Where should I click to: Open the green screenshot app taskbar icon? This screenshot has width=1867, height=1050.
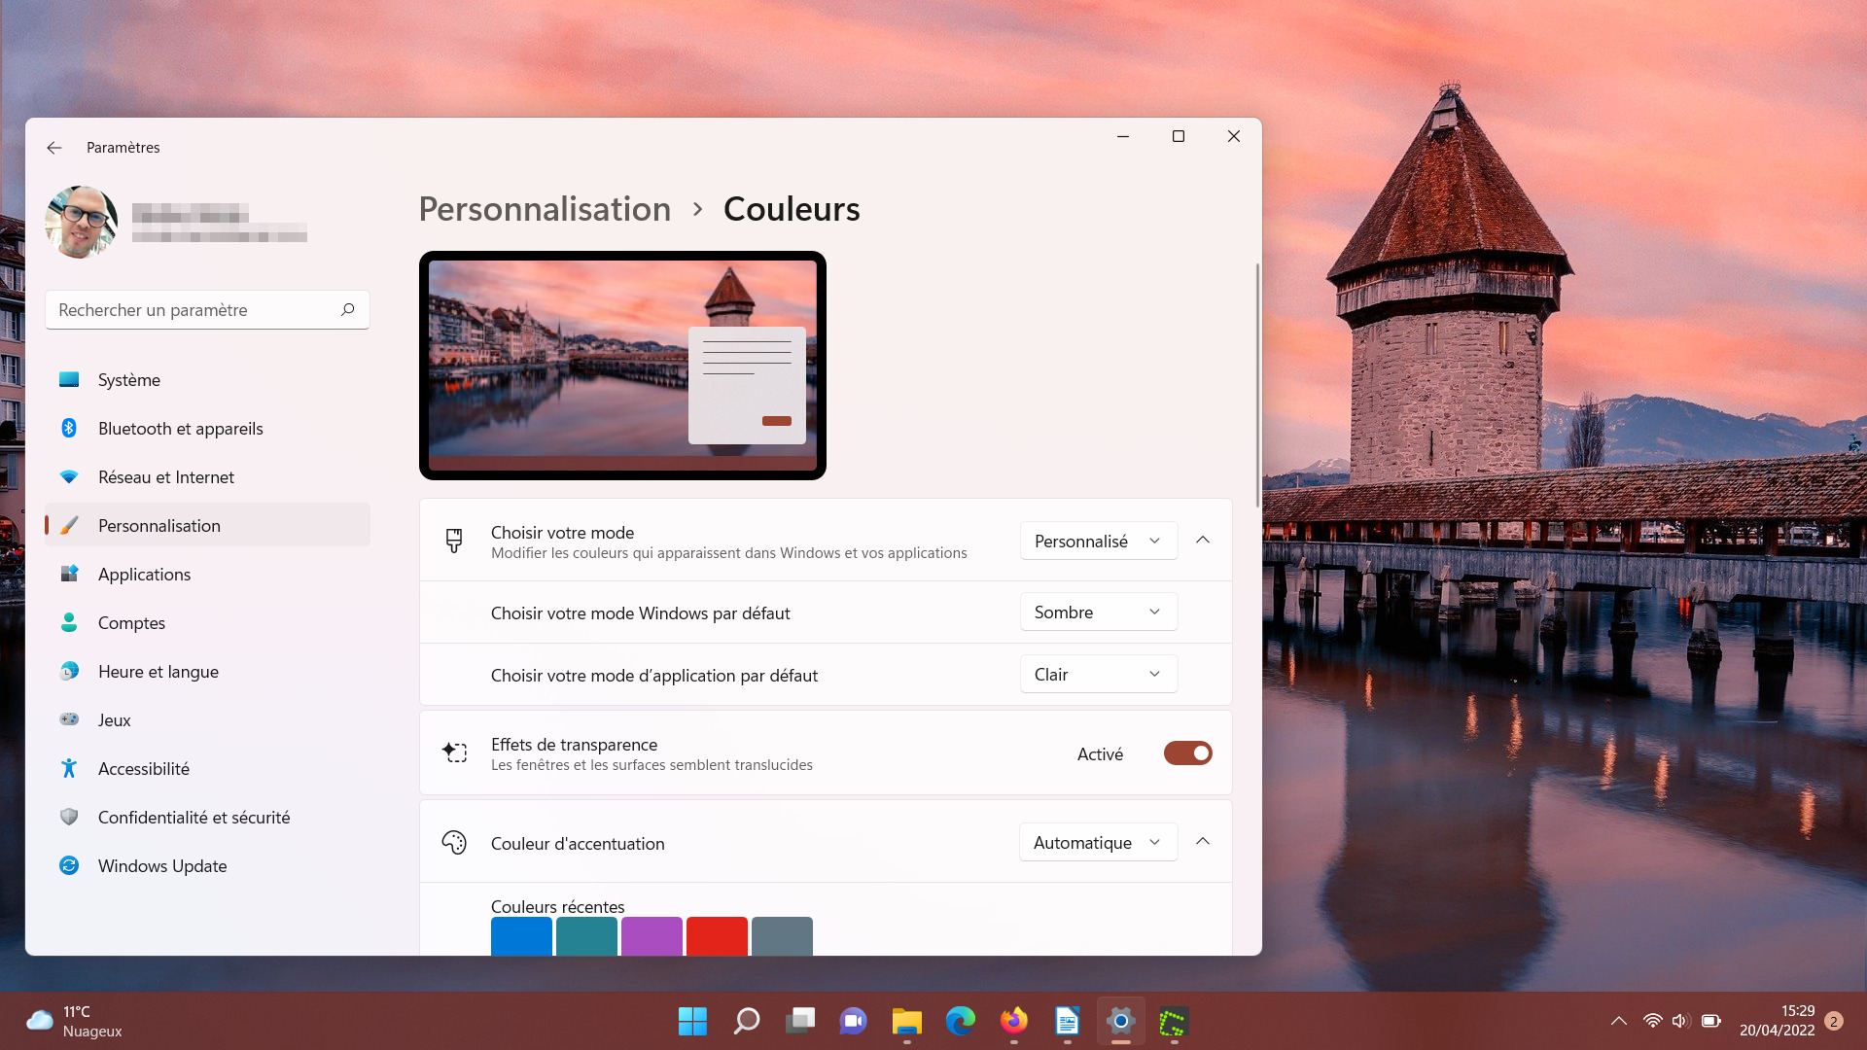pyautogui.click(x=1174, y=1021)
